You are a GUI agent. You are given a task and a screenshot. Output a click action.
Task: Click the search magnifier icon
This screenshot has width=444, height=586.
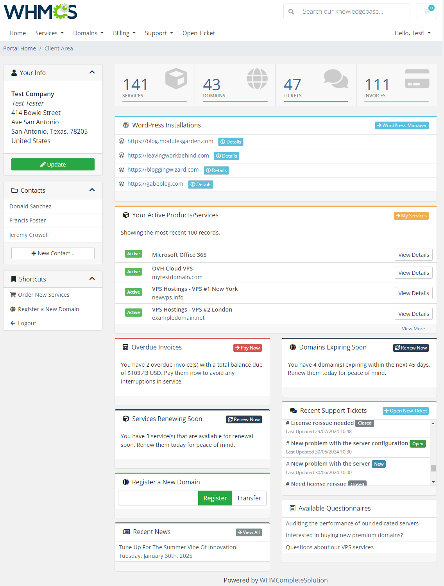click(291, 11)
